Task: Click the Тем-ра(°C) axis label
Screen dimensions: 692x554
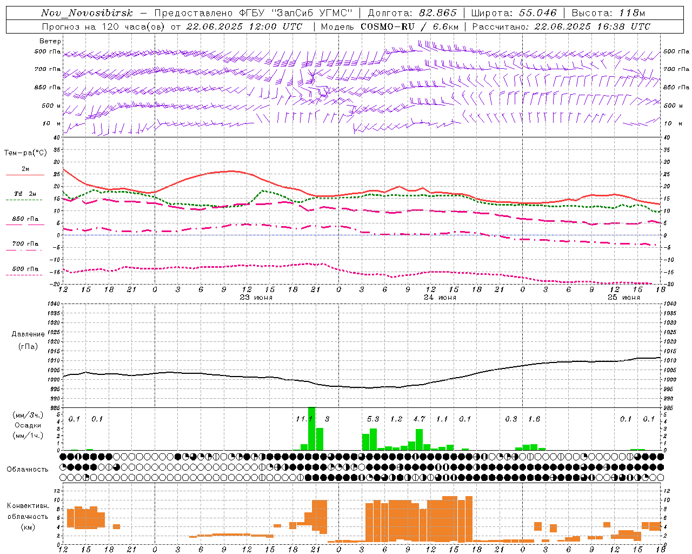Action: pos(25,153)
